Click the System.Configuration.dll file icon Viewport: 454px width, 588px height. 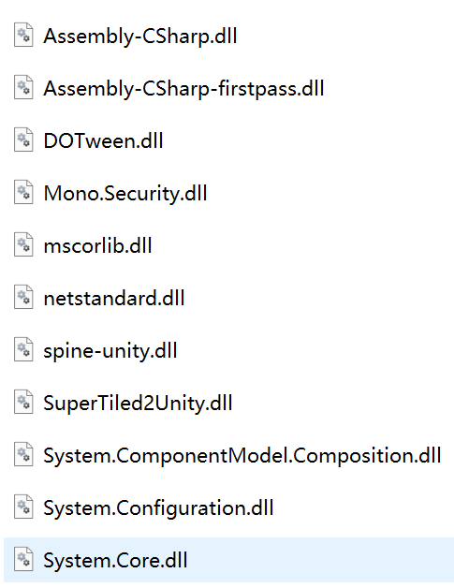click(x=23, y=507)
